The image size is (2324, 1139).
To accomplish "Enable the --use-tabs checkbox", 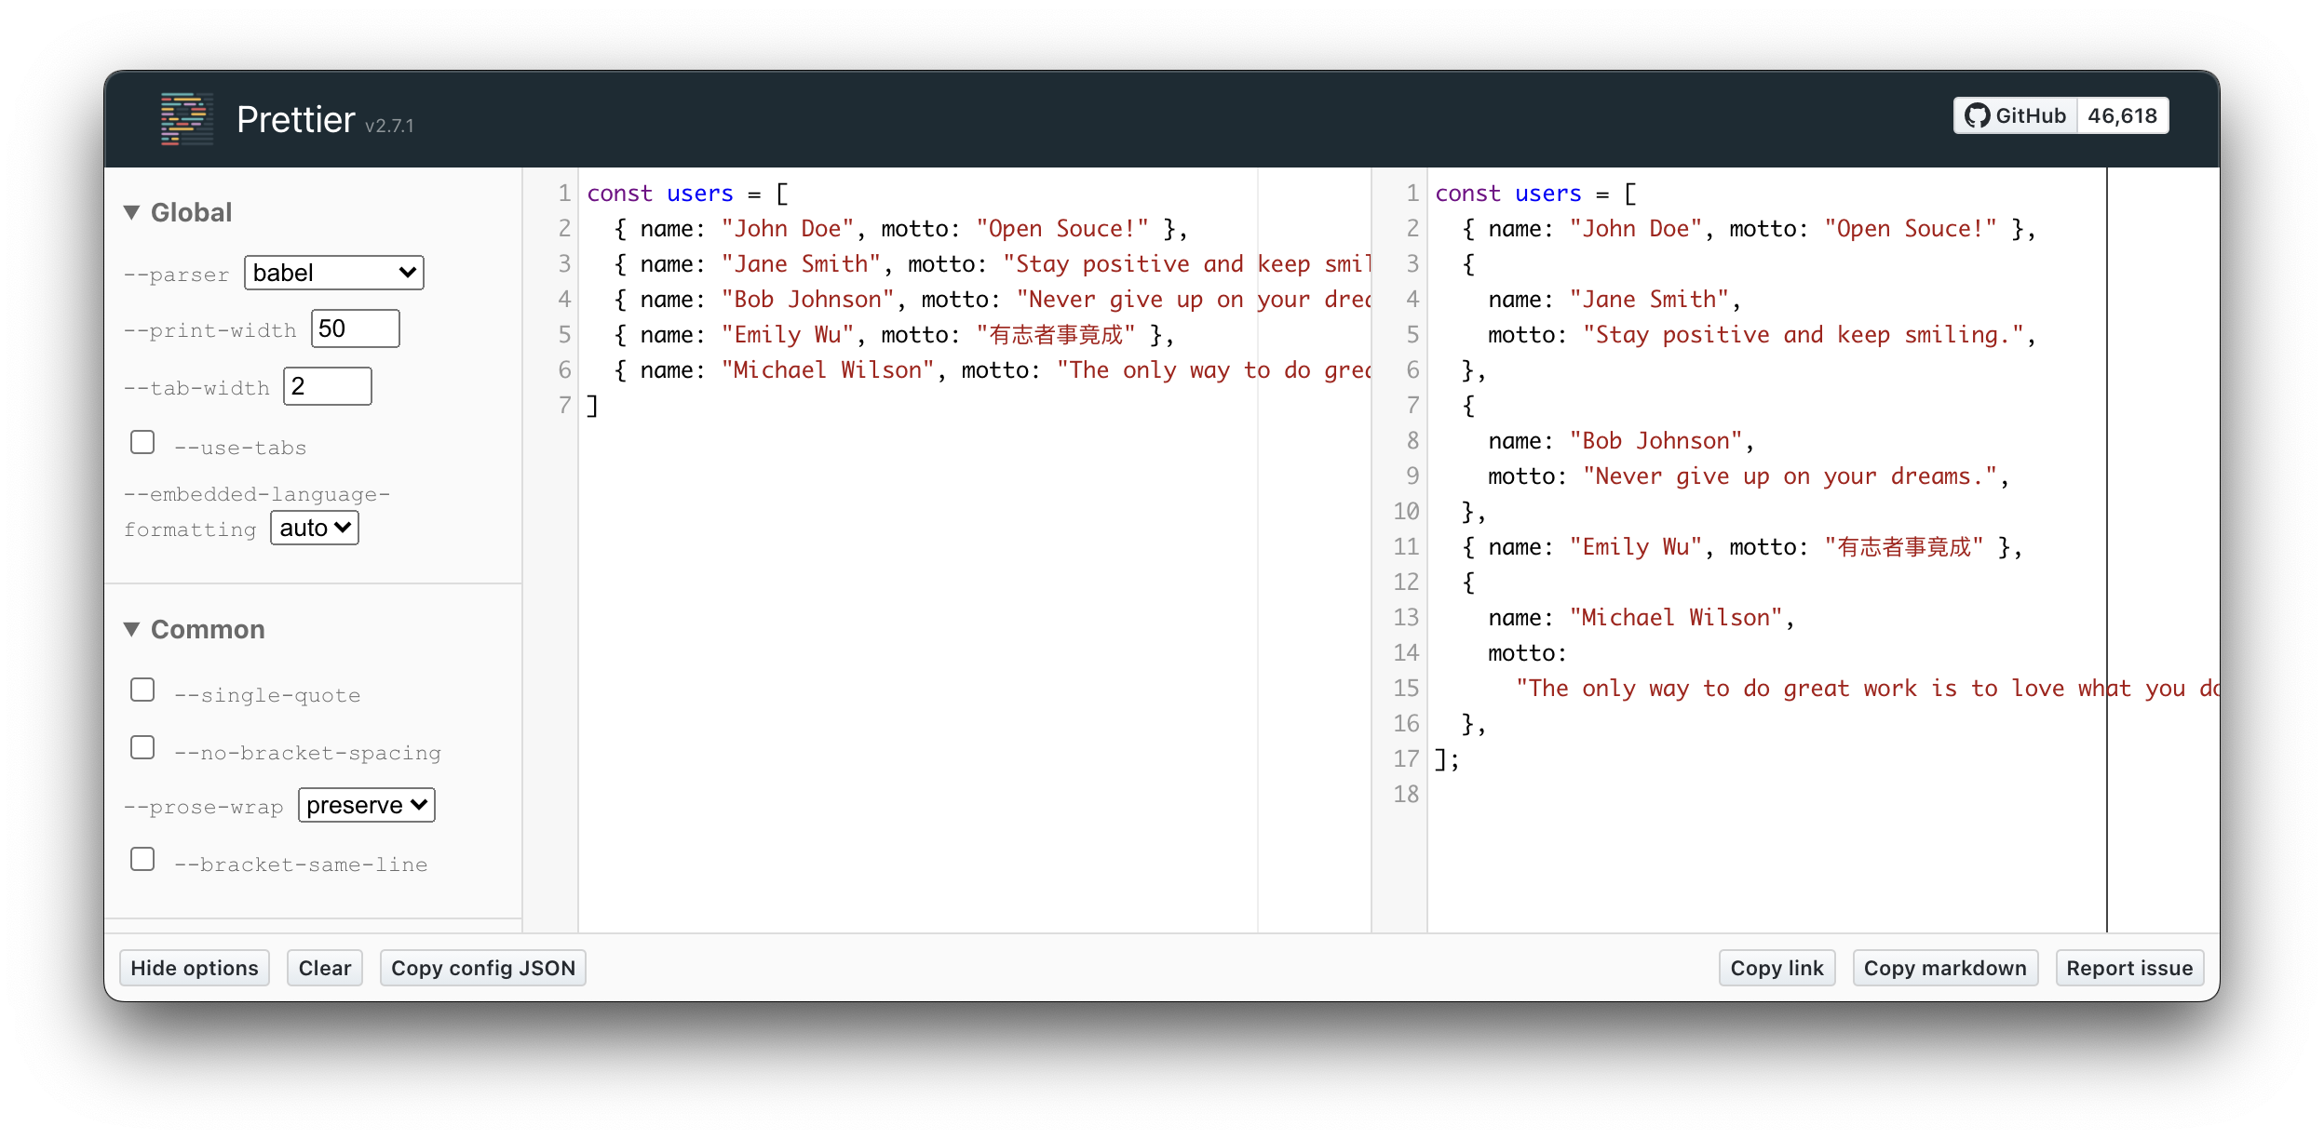I will (x=142, y=442).
